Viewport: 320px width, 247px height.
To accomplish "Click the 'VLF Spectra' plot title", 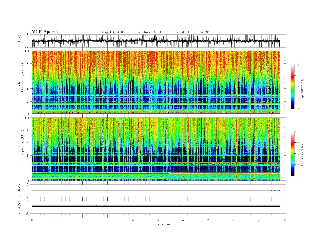I will click(46, 32).
